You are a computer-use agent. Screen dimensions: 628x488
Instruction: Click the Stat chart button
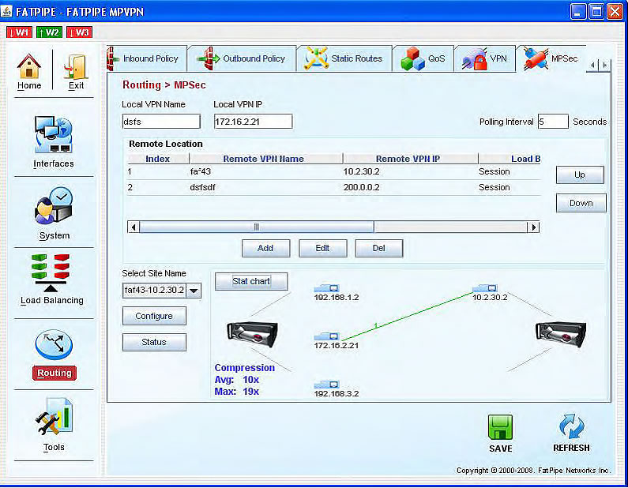(251, 281)
